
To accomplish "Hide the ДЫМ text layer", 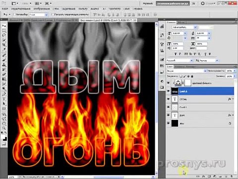I will click(x=168, y=115).
